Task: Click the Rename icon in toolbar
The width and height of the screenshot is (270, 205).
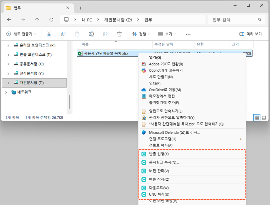Action: [91, 34]
